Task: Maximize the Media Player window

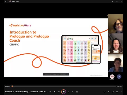Action: [x=117, y=1]
